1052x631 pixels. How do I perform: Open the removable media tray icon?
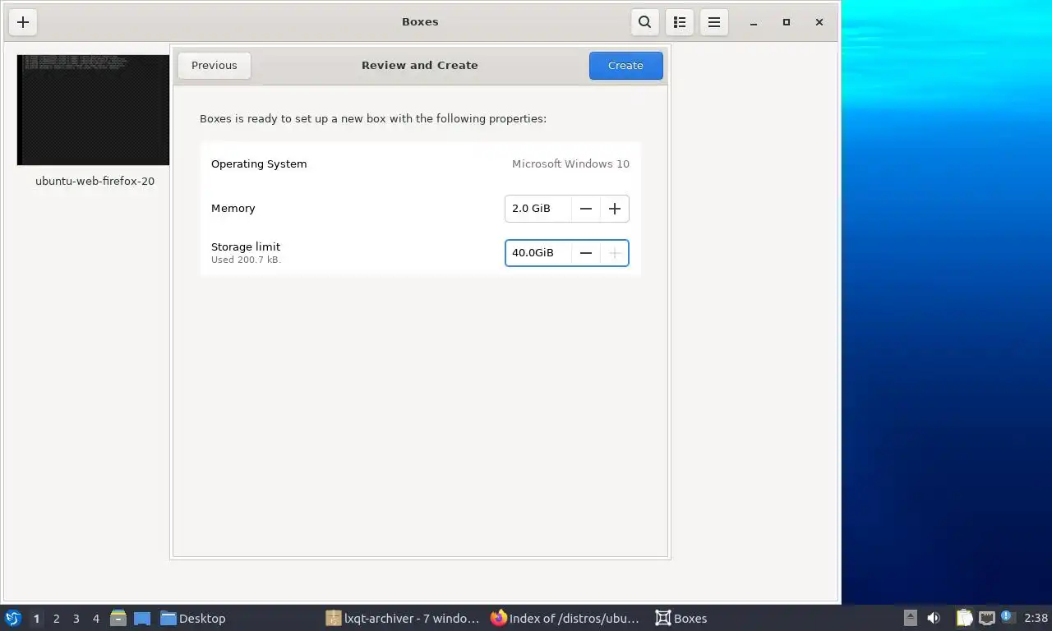[x=911, y=618]
